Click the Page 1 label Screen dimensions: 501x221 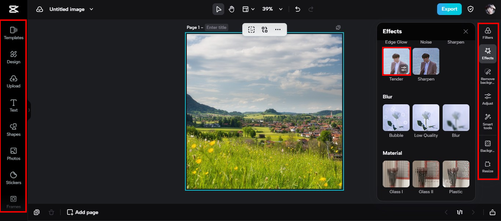tap(193, 27)
